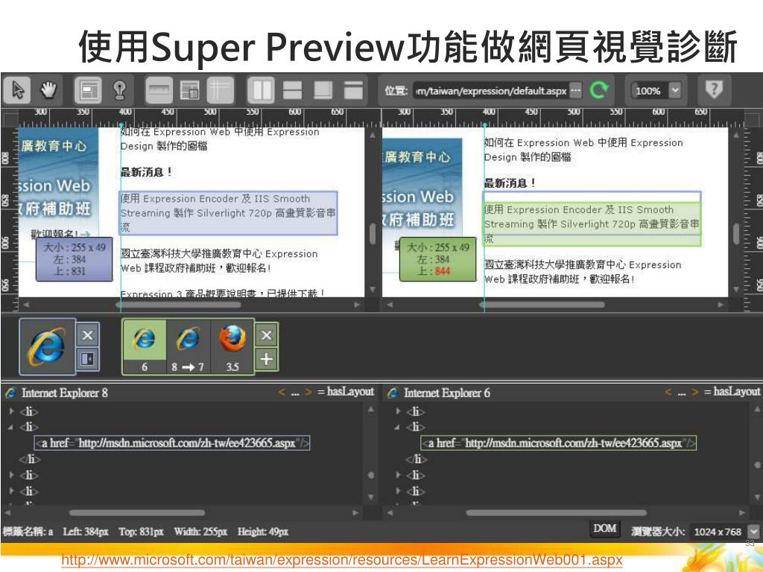The image size is (763, 572).
Task: Click the green highlighted Expression Encoder link in the IE 6 pane
Action: (592, 224)
